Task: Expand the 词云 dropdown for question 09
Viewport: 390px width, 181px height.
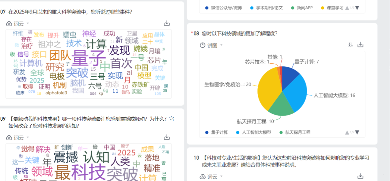Action: (18, 138)
